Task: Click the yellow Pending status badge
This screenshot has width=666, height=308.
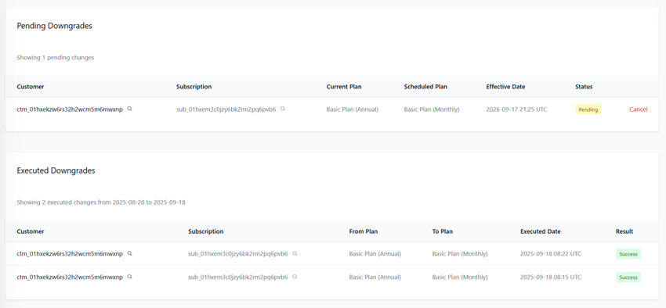Action: [588, 109]
